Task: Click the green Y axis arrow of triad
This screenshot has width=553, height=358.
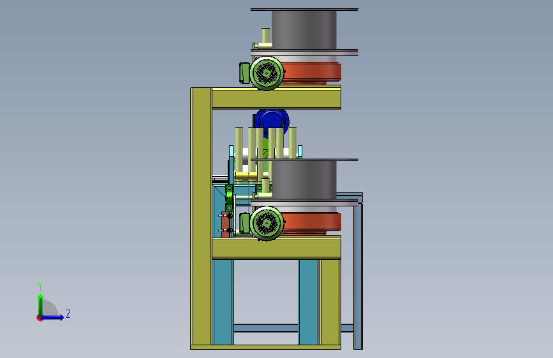Action: point(40,304)
